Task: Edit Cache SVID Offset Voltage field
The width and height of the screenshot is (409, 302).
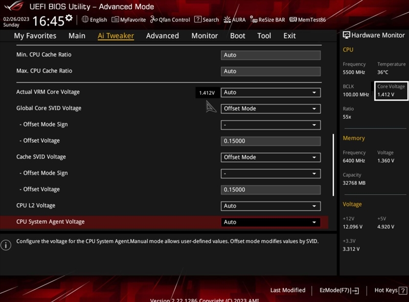Action: click(271, 190)
